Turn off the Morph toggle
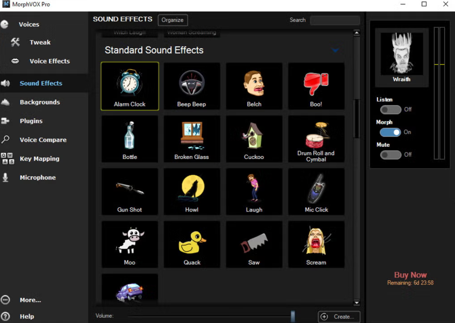This screenshot has width=455, height=323. [x=391, y=132]
